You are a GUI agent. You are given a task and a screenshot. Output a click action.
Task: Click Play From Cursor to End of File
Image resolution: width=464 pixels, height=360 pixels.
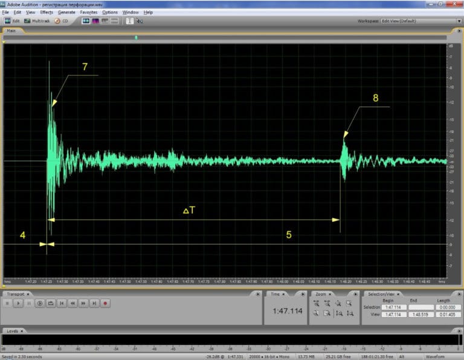click(40, 303)
